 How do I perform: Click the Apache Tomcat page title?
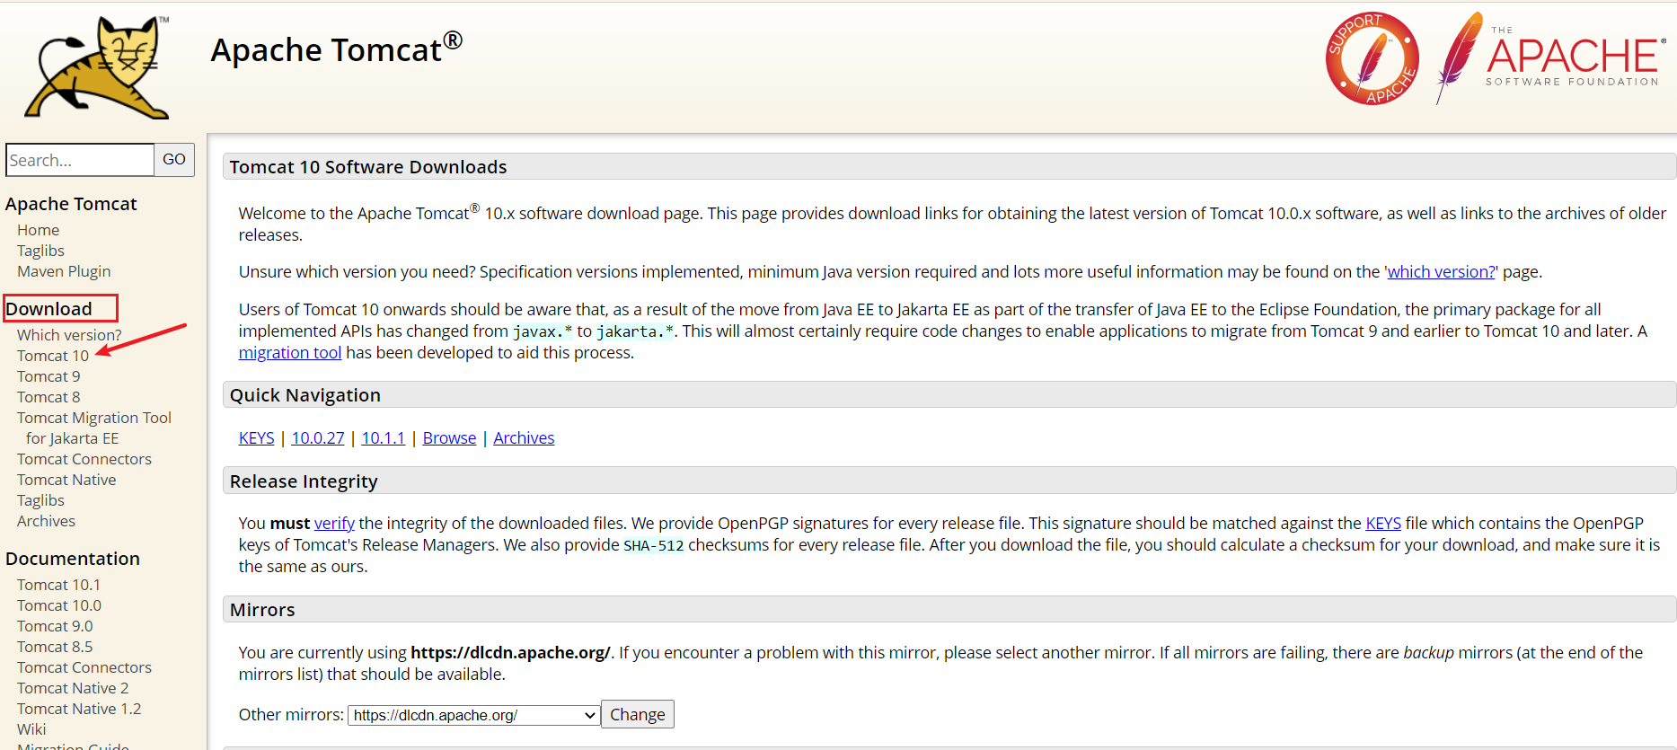[x=337, y=49]
